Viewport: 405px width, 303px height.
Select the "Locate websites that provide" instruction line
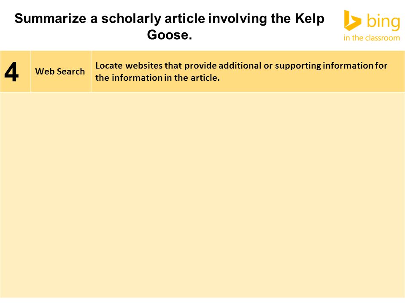point(241,66)
